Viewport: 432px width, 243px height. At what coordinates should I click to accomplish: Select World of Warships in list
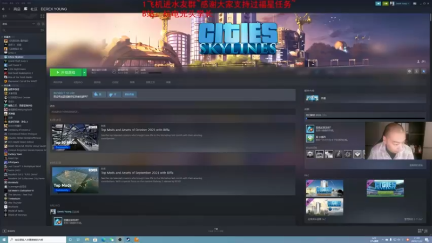pyautogui.click(x=17, y=214)
